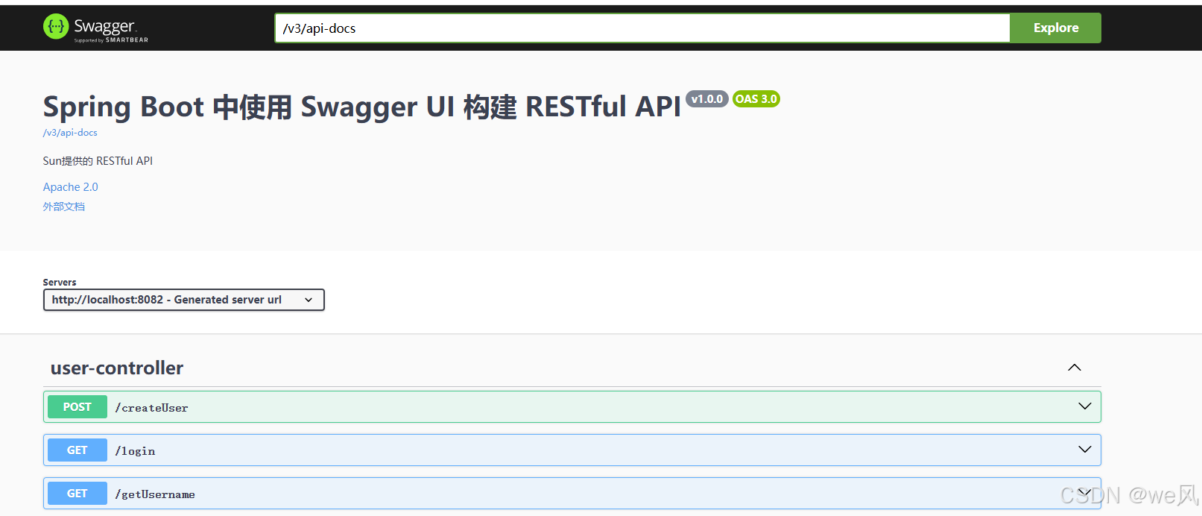Select the user-controller tag heading
This screenshot has height=516, width=1202.
click(116, 368)
